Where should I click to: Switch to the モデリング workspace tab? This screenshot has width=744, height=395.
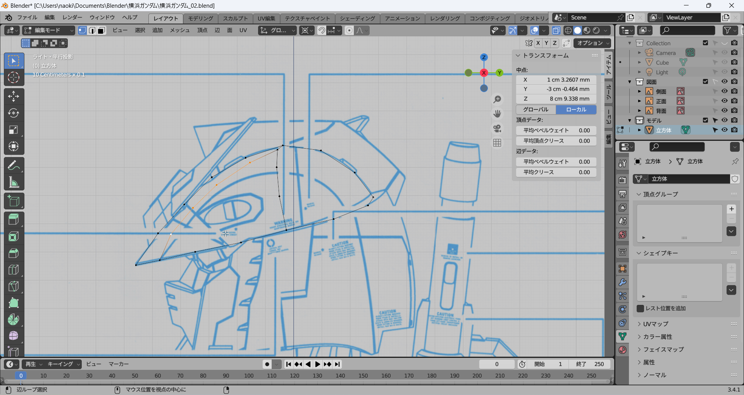200,18
